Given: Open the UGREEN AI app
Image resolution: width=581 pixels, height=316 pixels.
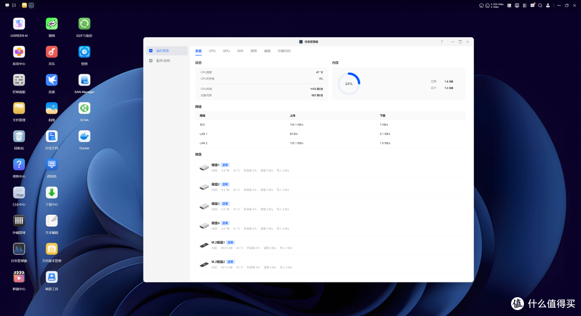Looking at the screenshot, I should 19,24.
